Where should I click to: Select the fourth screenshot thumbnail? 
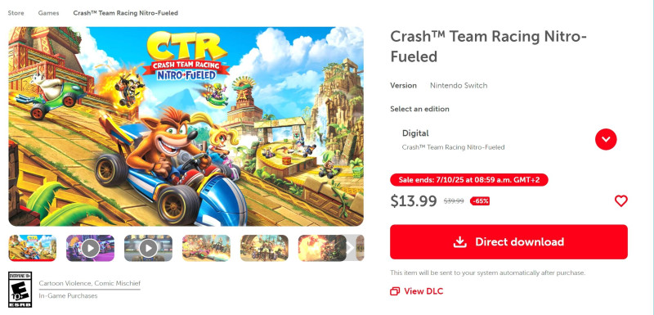point(206,248)
